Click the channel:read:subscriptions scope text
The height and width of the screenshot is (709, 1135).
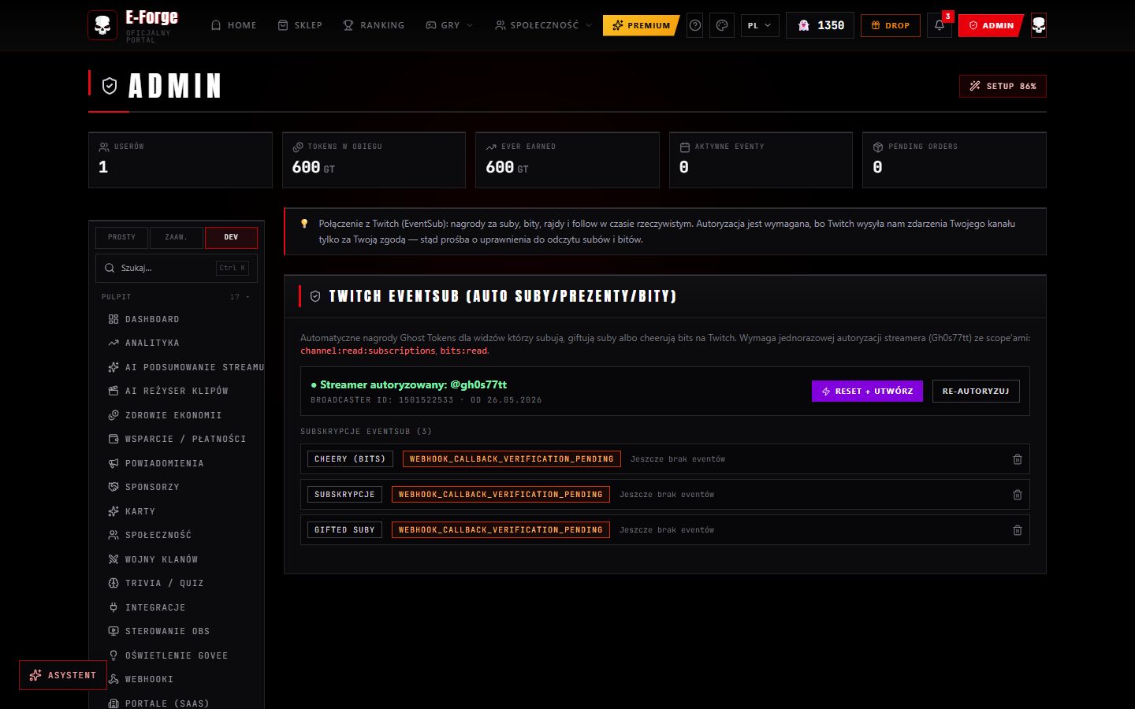pos(368,351)
